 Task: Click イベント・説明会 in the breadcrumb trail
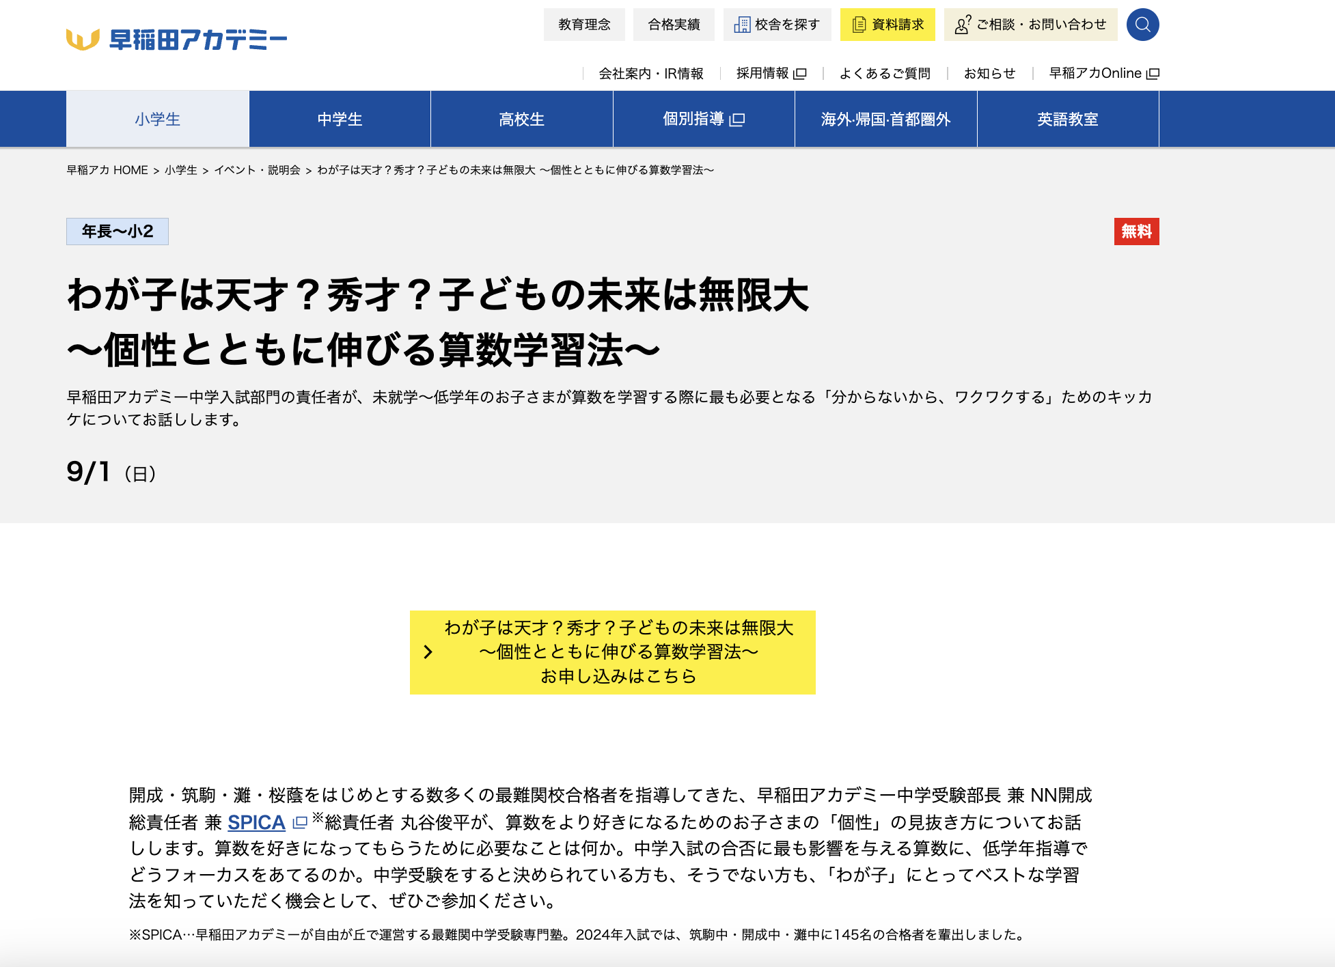[x=259, y=170]
